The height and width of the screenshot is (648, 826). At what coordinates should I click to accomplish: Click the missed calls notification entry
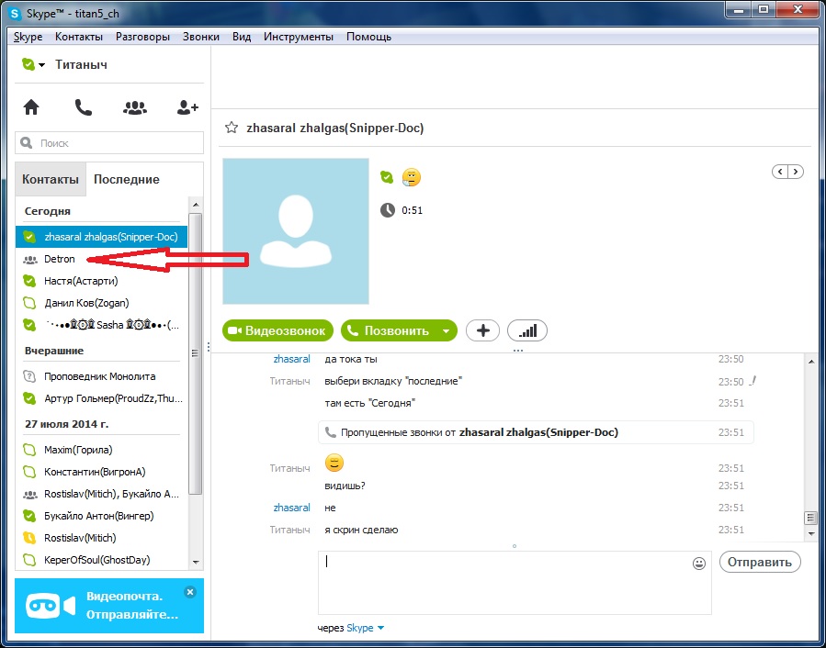click(536, 432)
